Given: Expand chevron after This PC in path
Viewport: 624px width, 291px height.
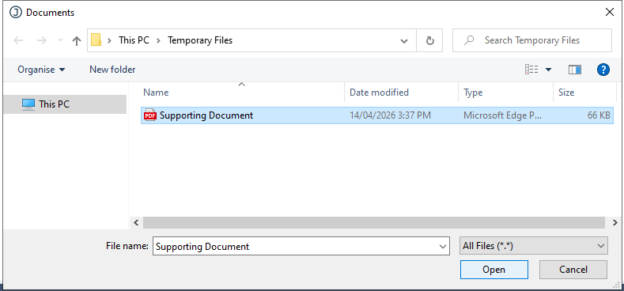Looking at the screenshot, I should click(x=158, y=40).
